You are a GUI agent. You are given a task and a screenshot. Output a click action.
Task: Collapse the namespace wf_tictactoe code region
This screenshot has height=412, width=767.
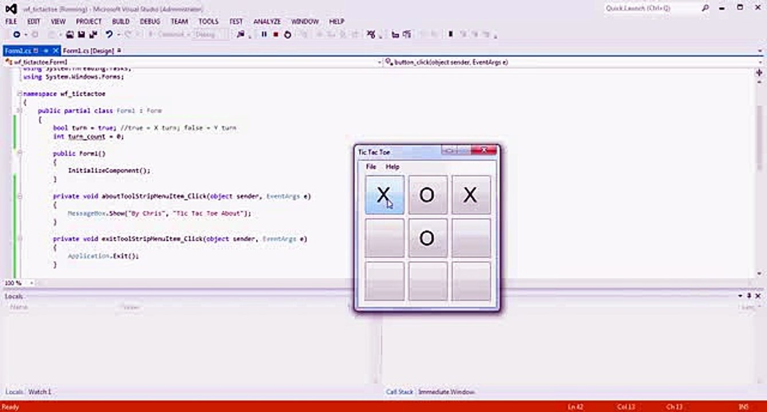pos(19,93)
